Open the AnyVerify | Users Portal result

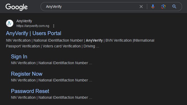[34, 33]
